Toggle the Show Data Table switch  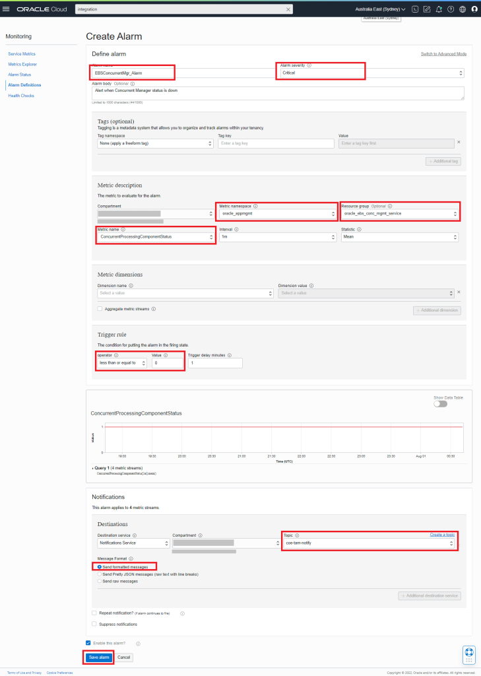pyautogui.click(x=440, y=404)
